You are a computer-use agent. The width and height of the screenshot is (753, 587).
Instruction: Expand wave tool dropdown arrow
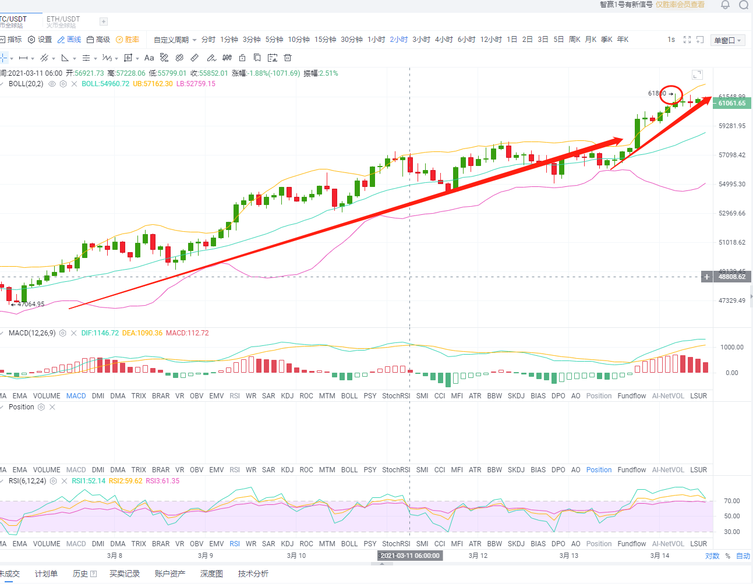pos(116,58)
